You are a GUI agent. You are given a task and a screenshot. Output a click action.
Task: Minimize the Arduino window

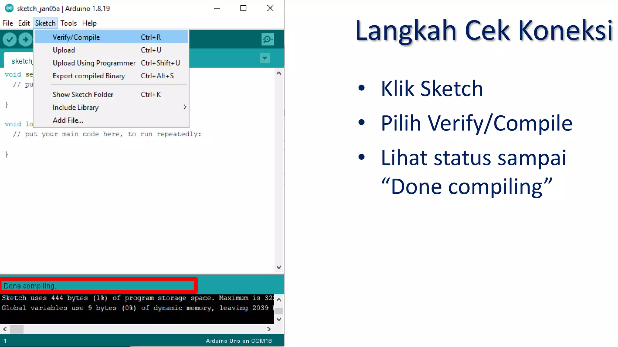coord(217,8)
